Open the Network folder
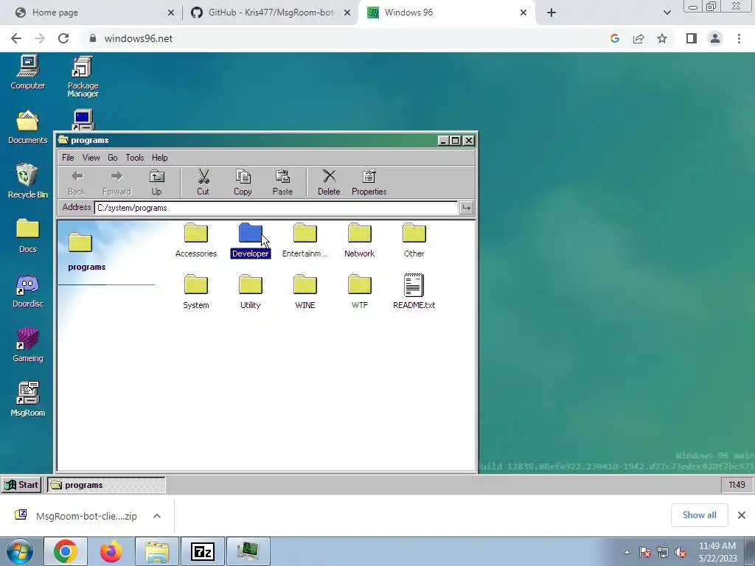The width and height of the screenshot is (755, 566). coord(359,240)
